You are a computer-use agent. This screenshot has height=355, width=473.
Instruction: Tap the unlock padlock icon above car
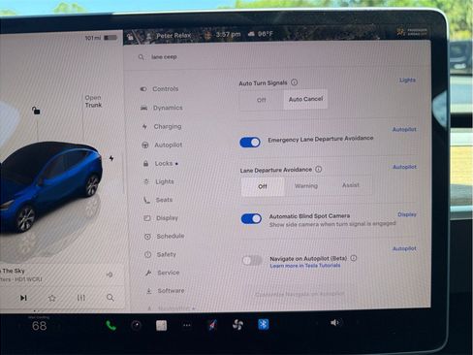[x=36, y=111]
